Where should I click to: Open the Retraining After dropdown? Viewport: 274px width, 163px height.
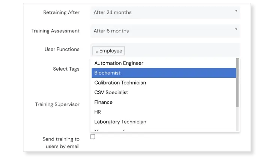165,12
